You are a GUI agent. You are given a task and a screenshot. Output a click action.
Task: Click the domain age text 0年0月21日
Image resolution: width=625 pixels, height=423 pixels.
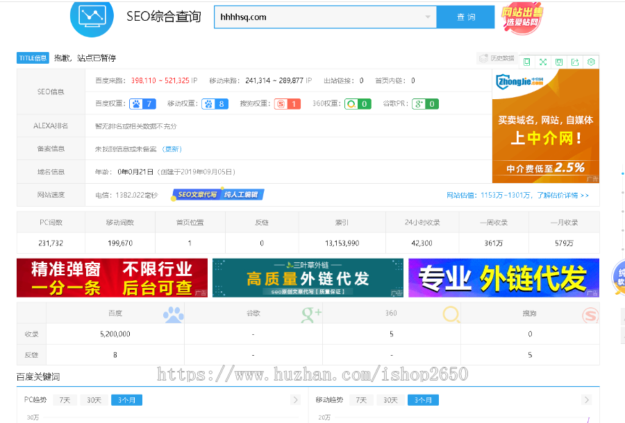(x=135, y=172)
